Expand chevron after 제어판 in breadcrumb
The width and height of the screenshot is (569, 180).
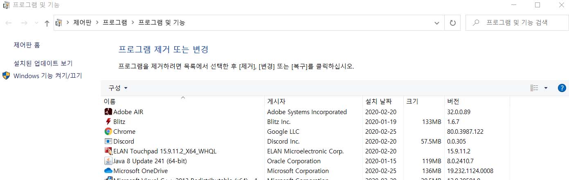click(97, 23)
